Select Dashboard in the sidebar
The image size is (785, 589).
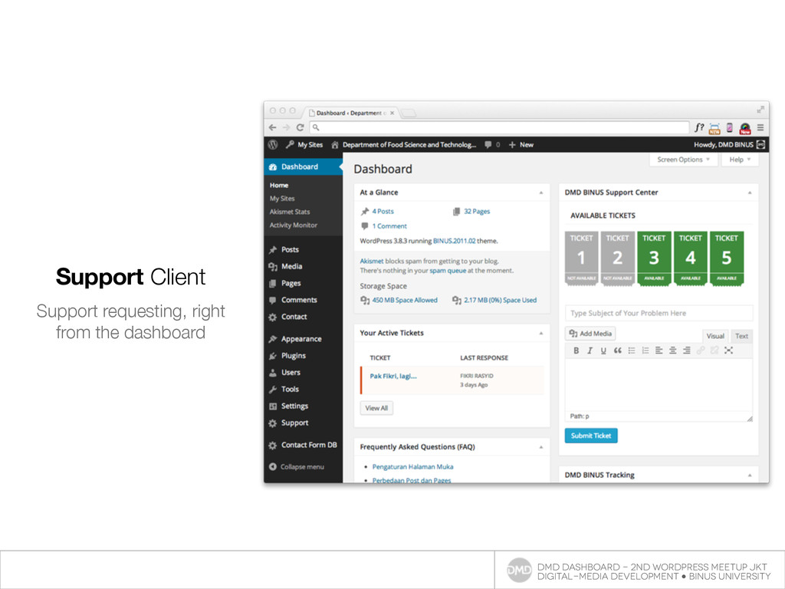pos(303,166)
